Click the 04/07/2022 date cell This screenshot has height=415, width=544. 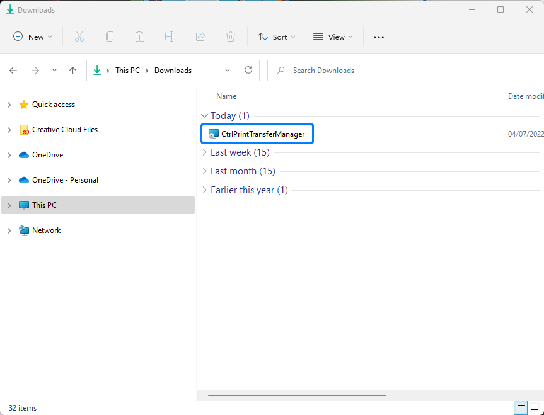526,134
